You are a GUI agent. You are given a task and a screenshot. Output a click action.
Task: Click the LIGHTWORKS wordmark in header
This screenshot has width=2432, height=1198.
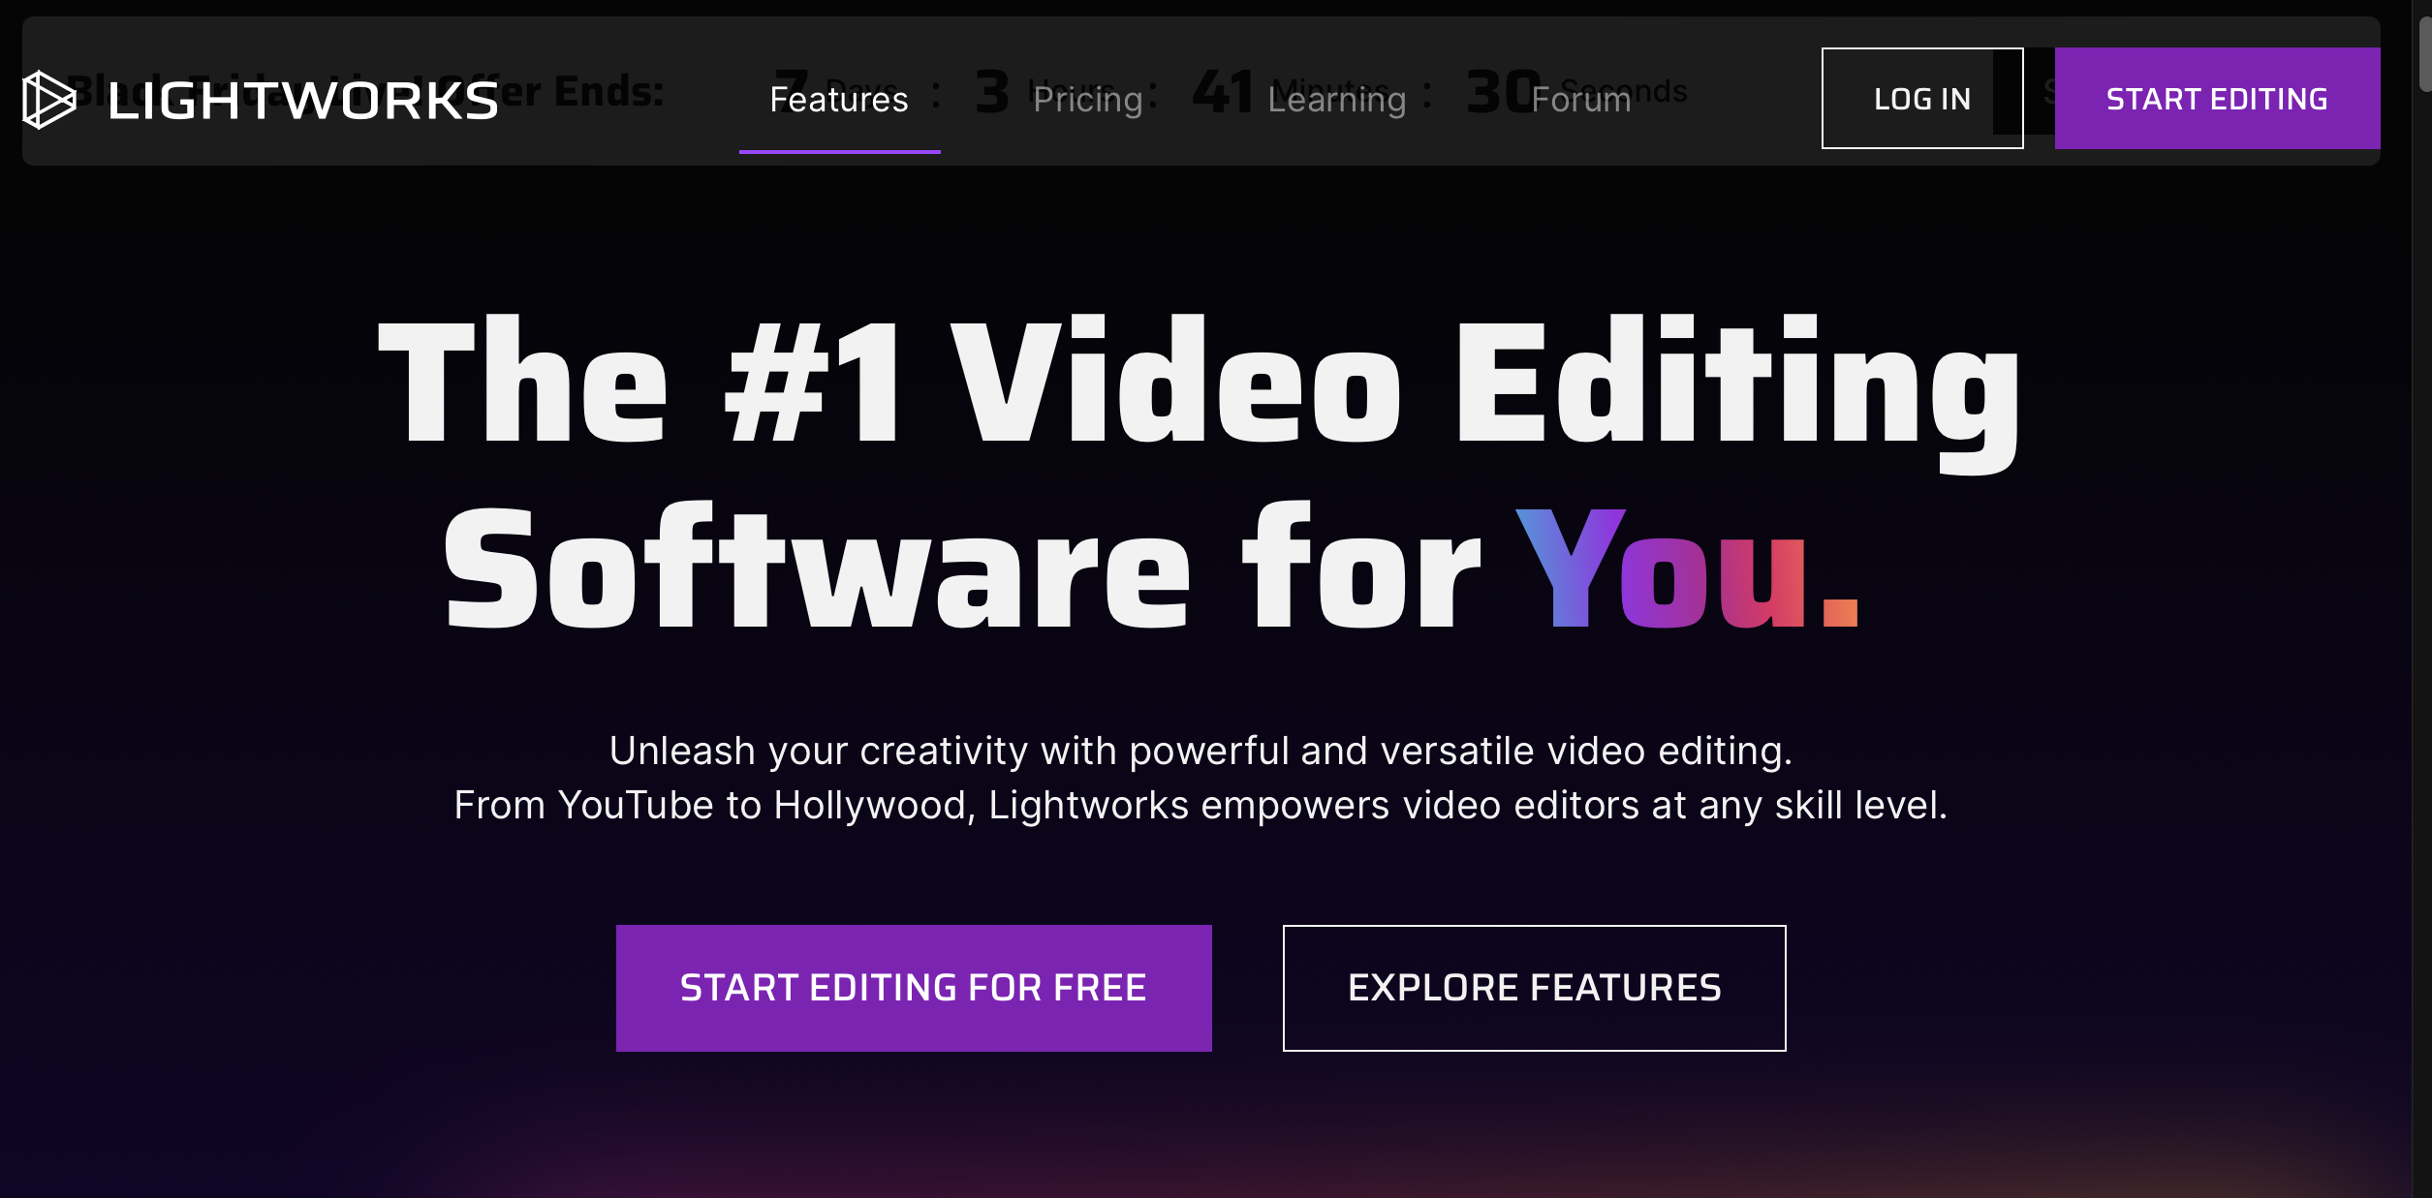click(x=303, y=101)
